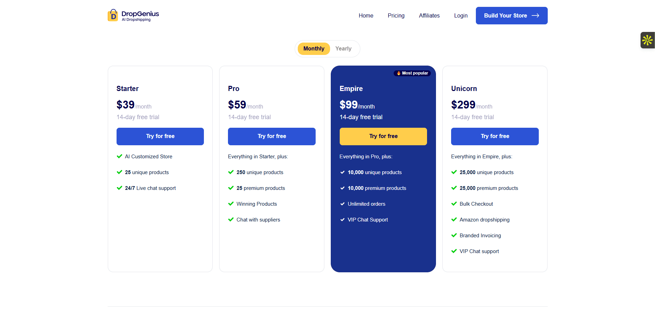
Task: Try the Pro plan for free
Action: point(271,136)
